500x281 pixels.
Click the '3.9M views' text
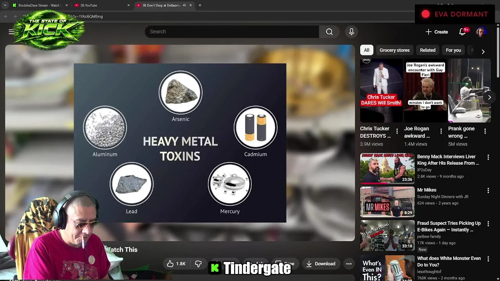pos(371,144)
